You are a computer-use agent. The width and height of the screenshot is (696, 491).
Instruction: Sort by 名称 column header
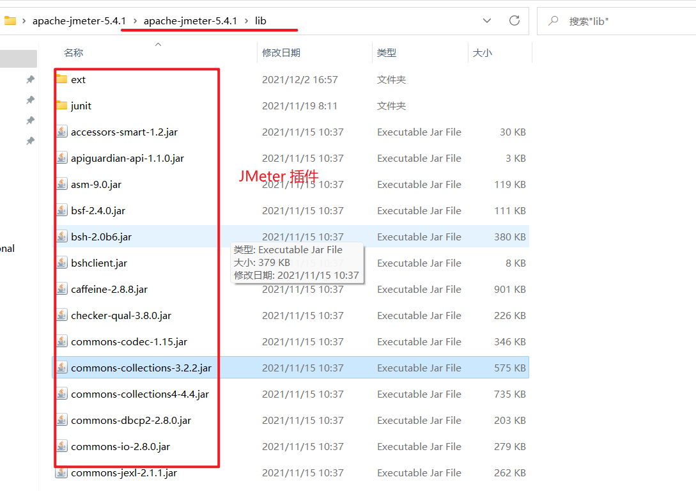pyautogui.click(x=73, y=53)
